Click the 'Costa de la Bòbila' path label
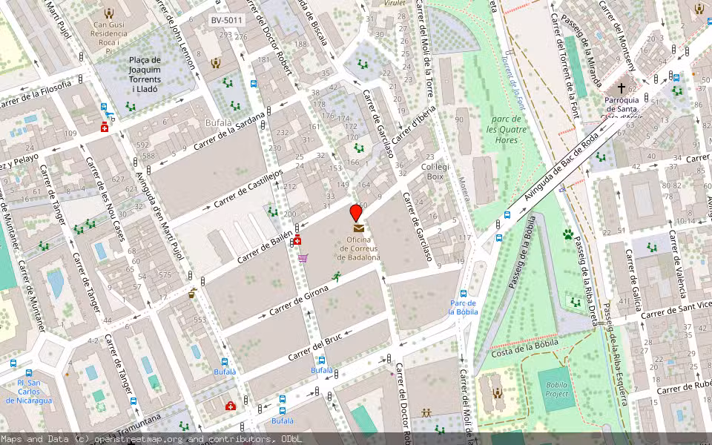Image resolution: width=712 pixels, height=445 pixels. [x=524, y=348]
